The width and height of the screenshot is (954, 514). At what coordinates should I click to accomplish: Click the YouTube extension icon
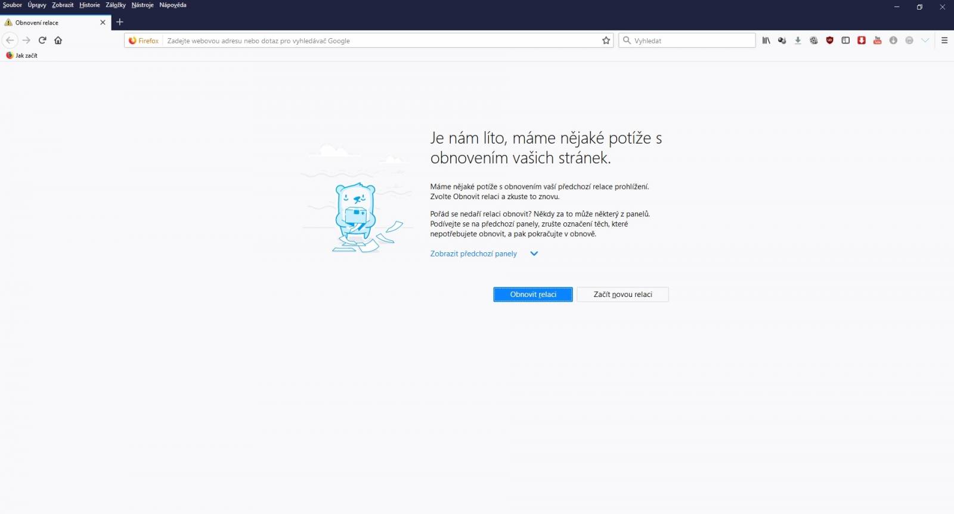pyautogui.click(x=877, y=41)
